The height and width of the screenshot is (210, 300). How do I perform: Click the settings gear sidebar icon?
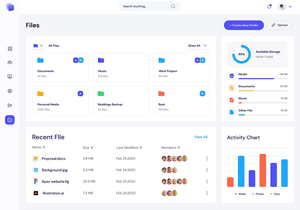point(10,91)
